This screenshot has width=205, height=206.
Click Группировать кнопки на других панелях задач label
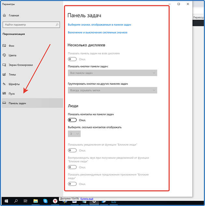(98, 84)
